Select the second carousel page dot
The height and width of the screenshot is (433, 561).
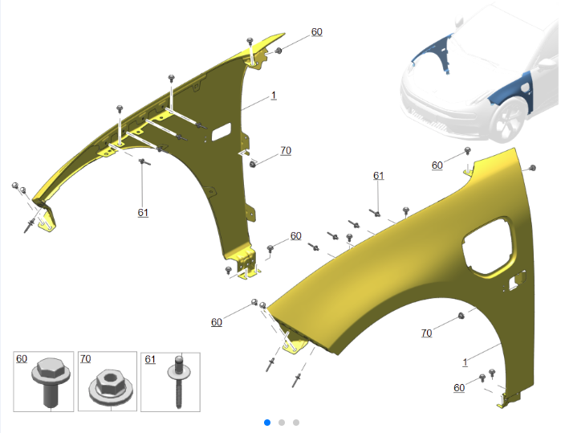tap(282, 423)
